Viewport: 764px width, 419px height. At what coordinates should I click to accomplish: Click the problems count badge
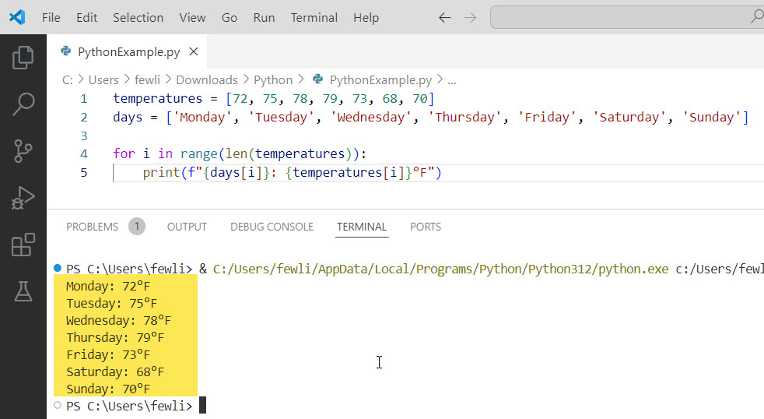[137, 227]
